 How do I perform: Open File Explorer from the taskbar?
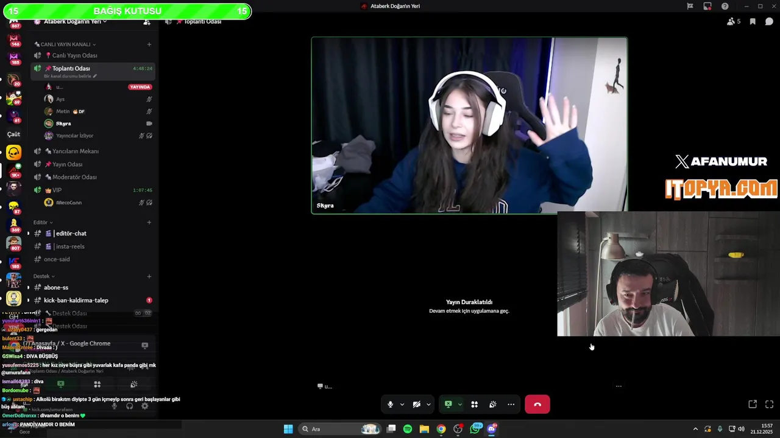[x=424, y=429]
